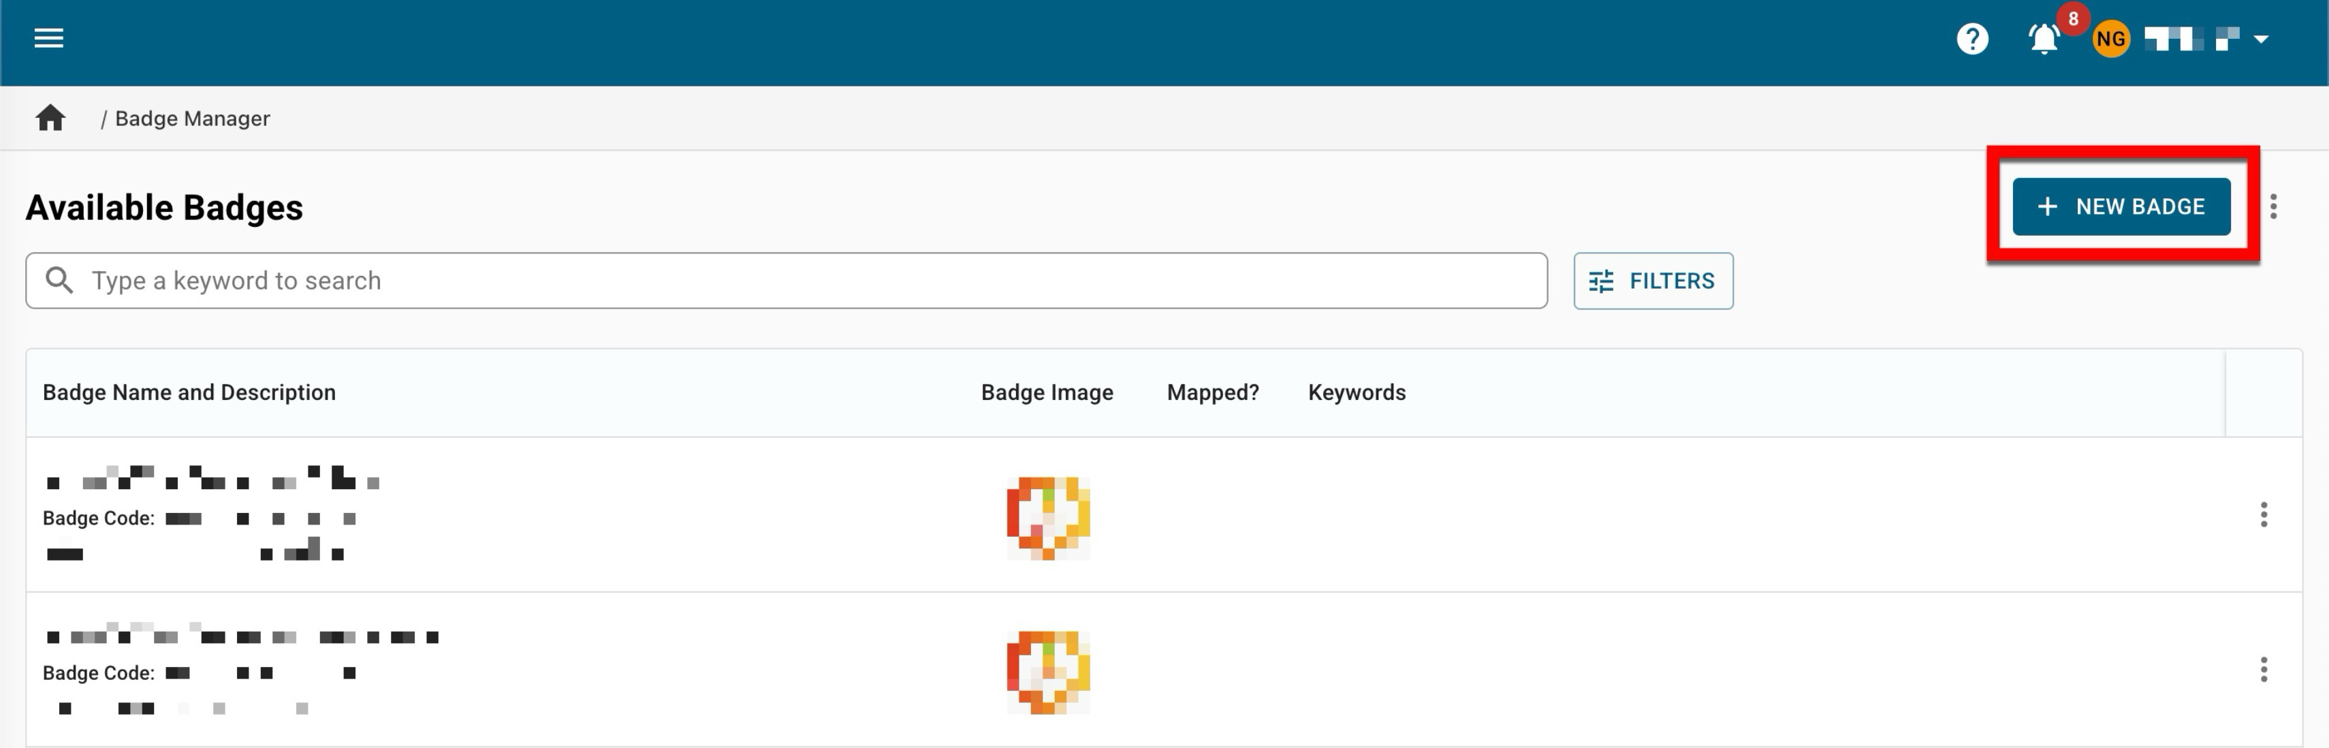Click the search magnifier icon
This screenshot has height=748, width=2329.
60,281
